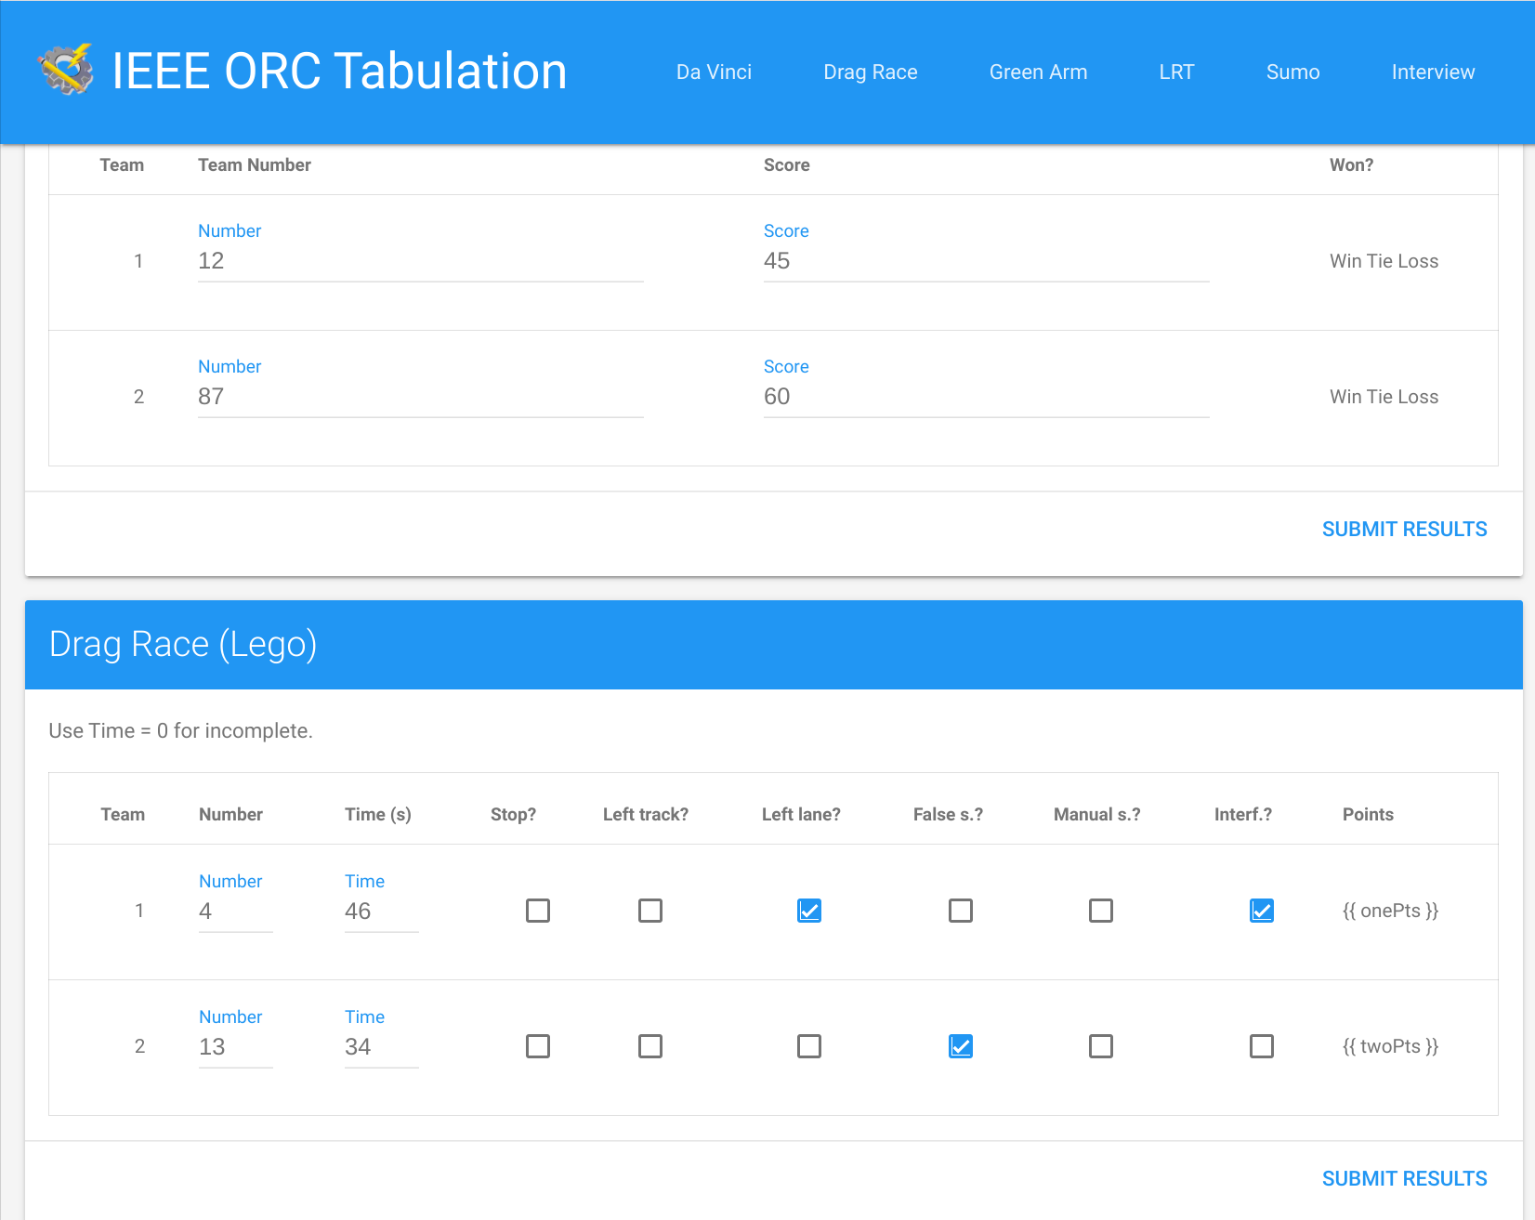Submit results for Drag Race Lego
The width and height of the screenshot is (1535, 1220).
[1404, 1178]
